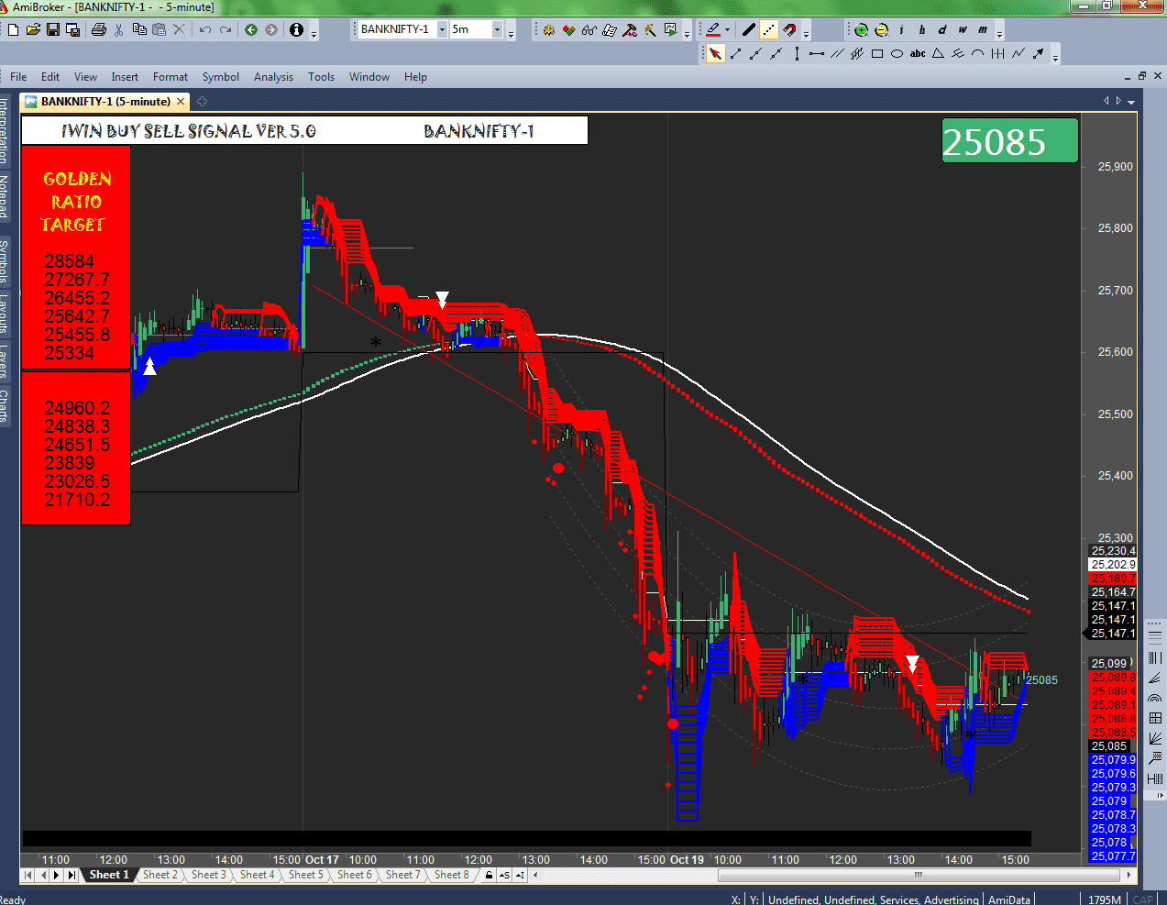The height and width of the screenshot is (905, 1167).
Task: Open the Format menu
Action: tap(171, 77)
